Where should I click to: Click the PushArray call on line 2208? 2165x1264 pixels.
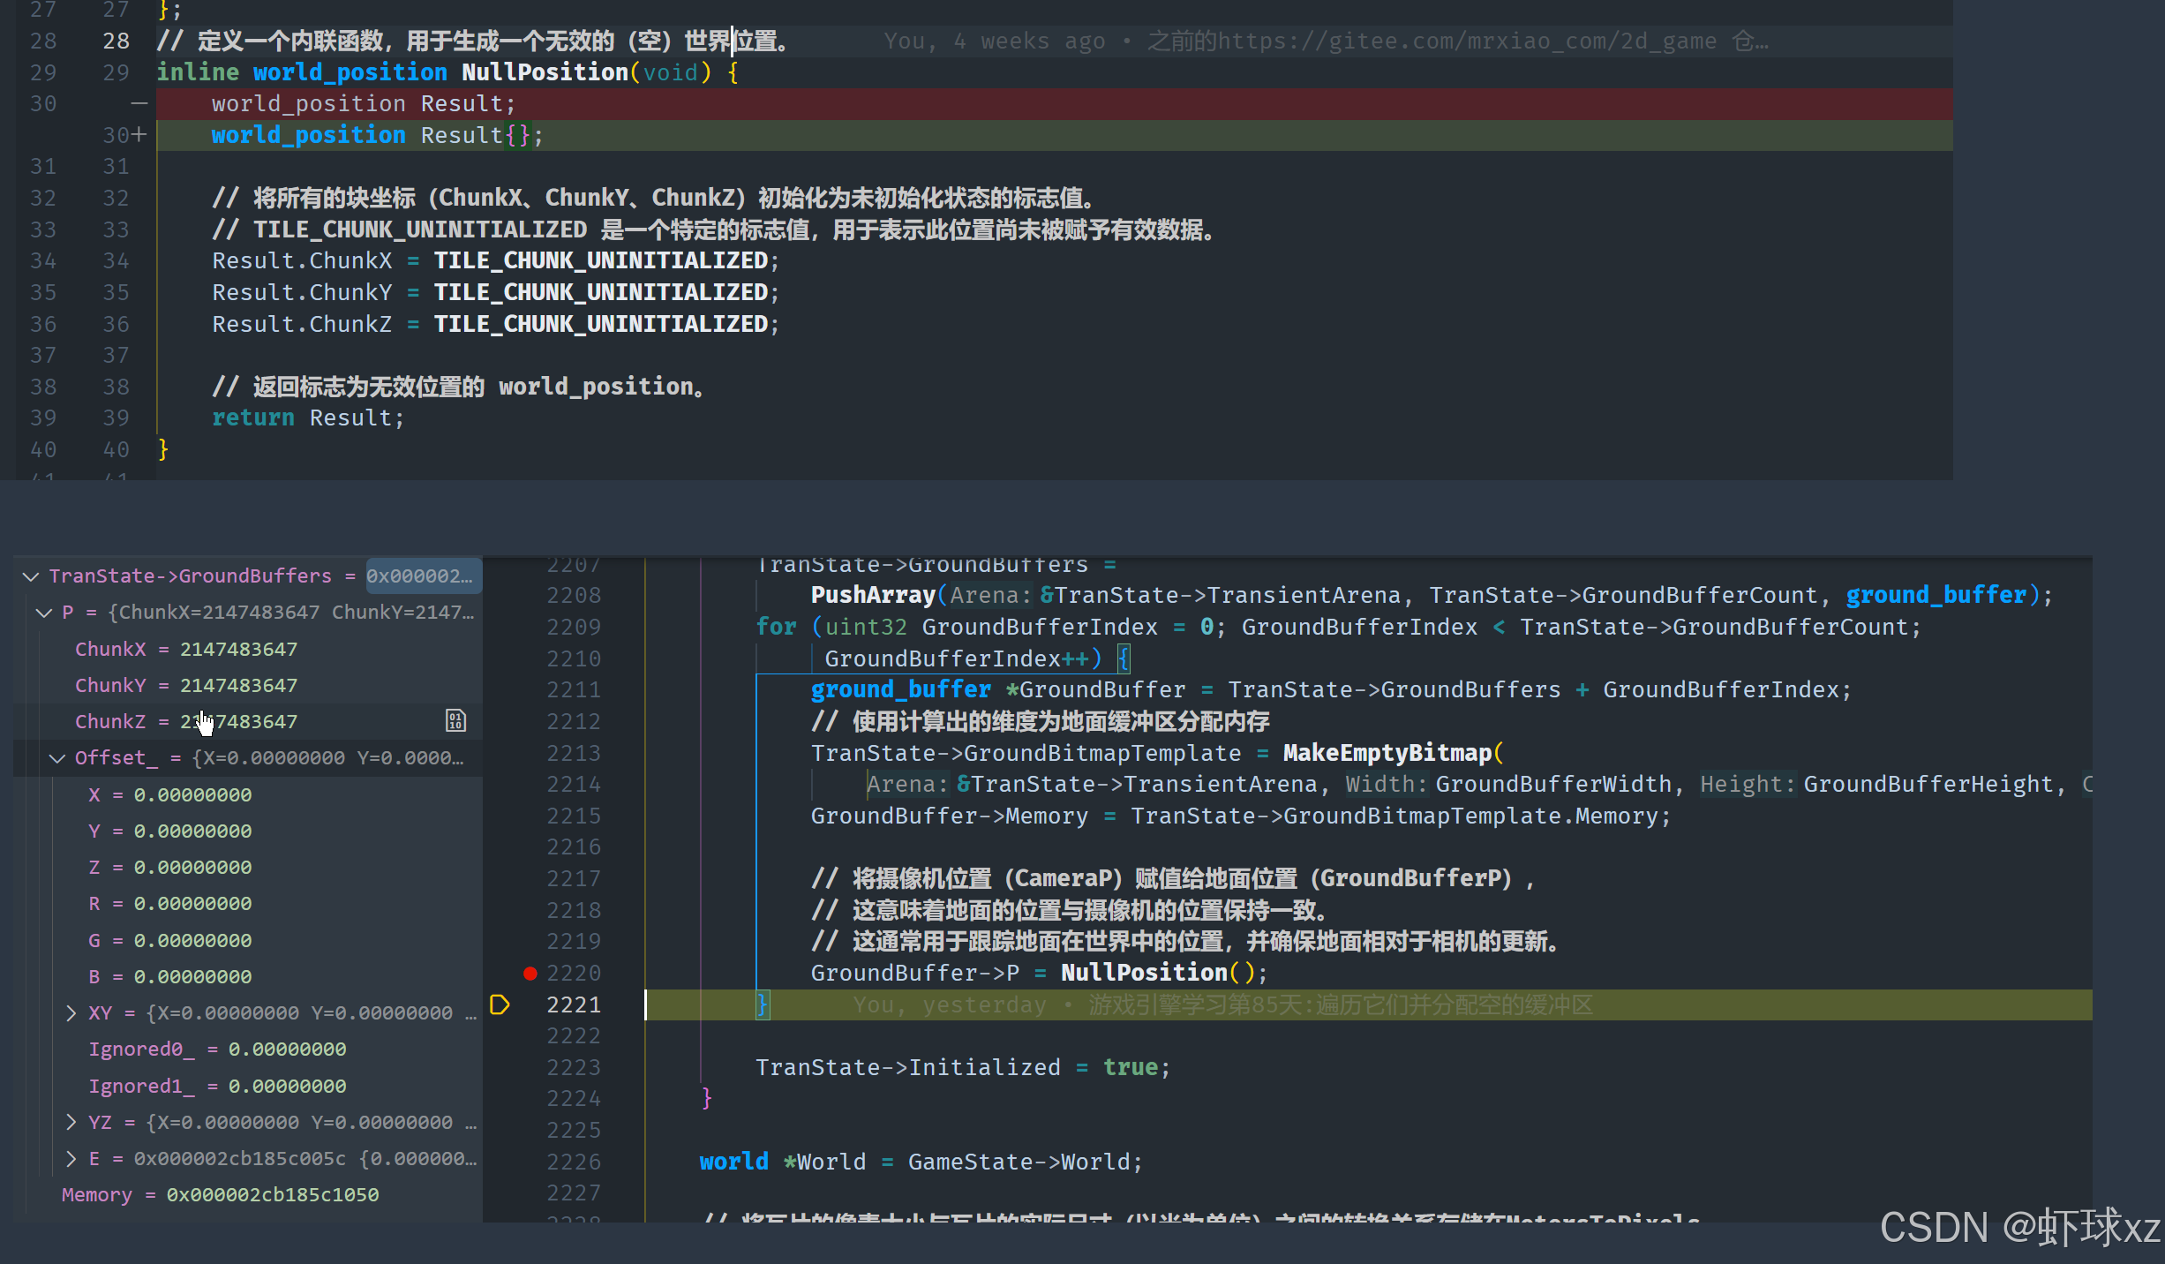point(873,596)
